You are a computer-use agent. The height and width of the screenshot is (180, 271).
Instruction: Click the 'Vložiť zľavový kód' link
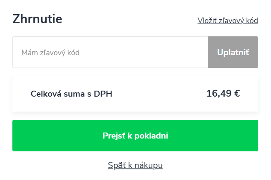pyautogui.click(x=227, y=21)
